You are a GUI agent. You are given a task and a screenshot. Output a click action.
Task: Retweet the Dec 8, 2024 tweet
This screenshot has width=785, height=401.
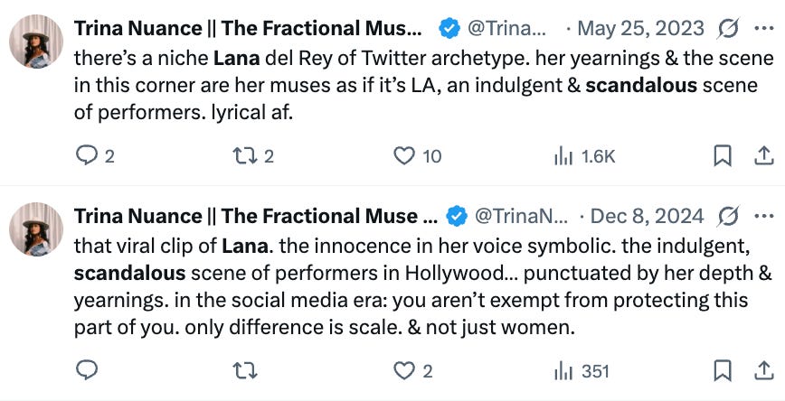click(x=245, y=370)
